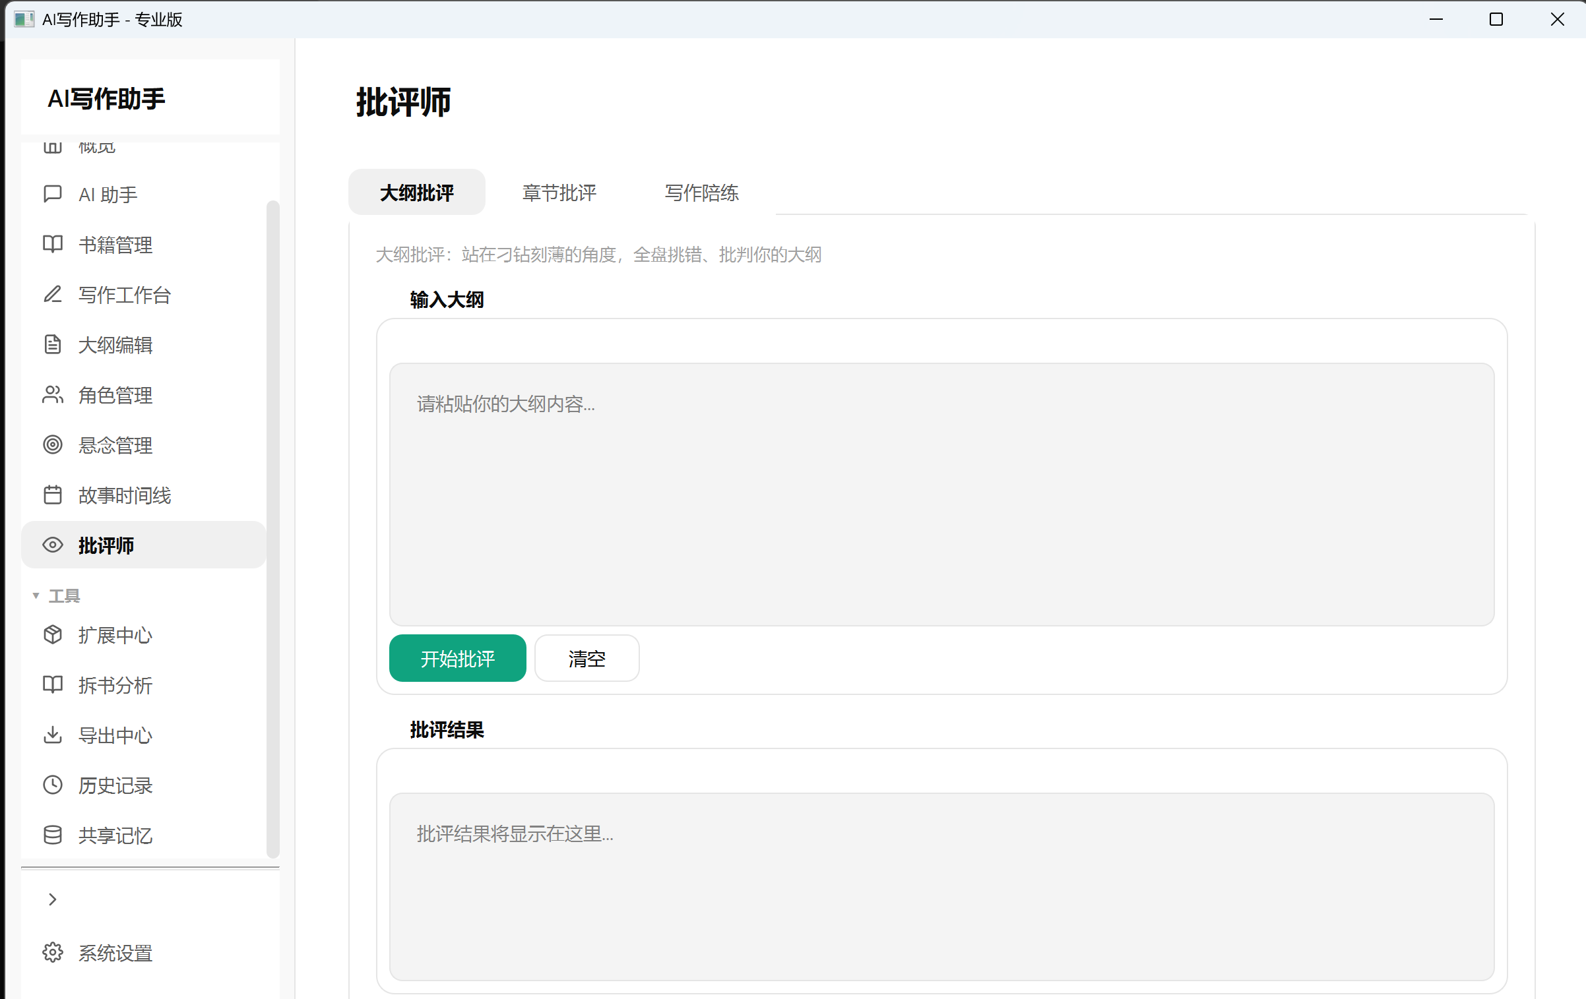Go to 书籍管理 page

(144, 244)
